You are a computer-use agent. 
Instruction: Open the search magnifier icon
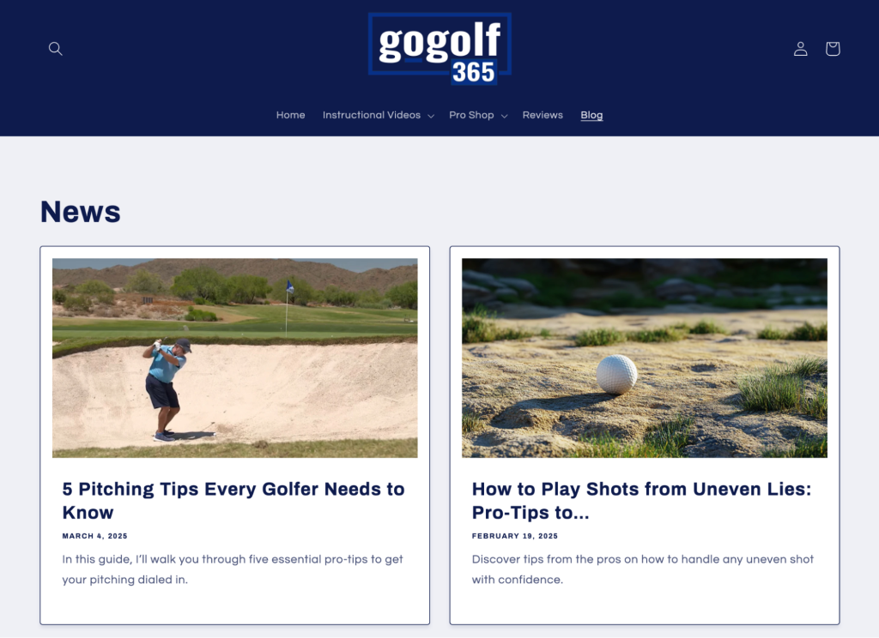tap(55, 49)
